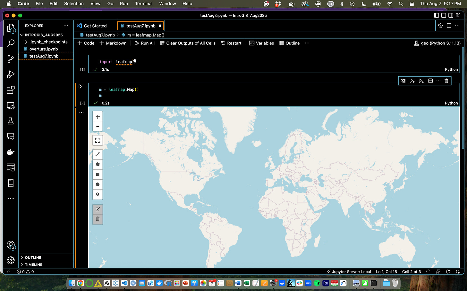Add a new Markdown cell
Screen dimensions: 467x291
click(113, 43)
